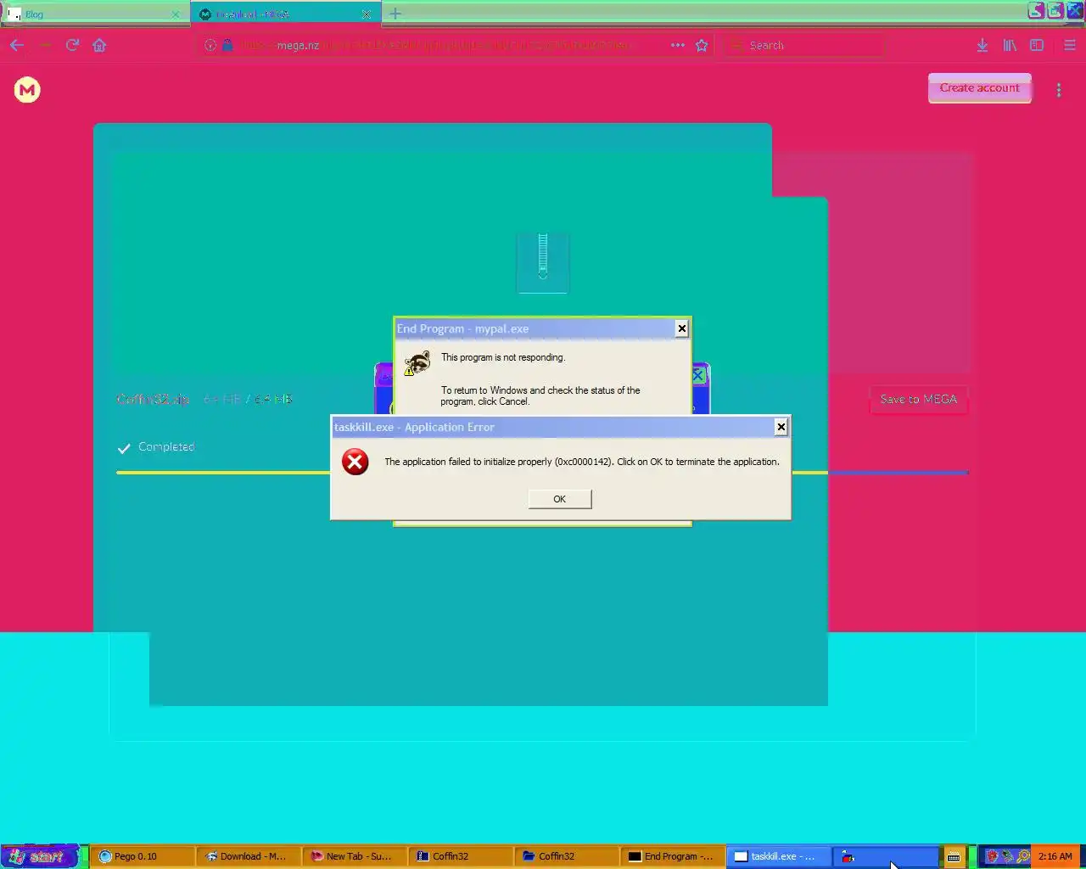Switch to End Program taskbar button
The width and height of the screenshot is (1086, 869).
coord(672,856)
